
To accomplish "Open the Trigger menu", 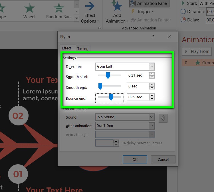I will (142, 12).
